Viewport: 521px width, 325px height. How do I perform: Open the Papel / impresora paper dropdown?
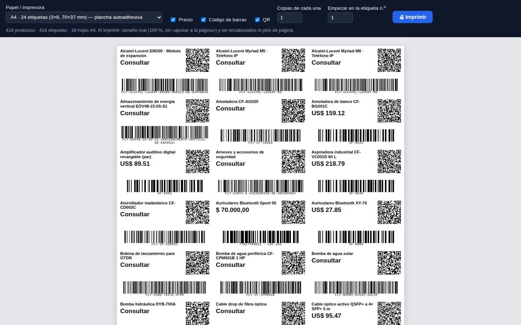84,17
